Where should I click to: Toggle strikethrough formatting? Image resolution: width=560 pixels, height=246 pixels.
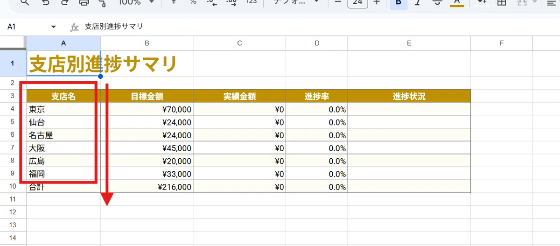click(437, 2)
